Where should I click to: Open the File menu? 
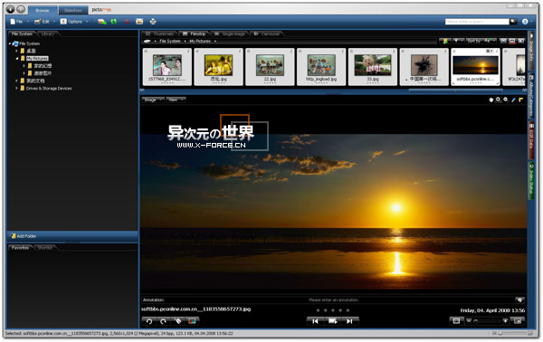click(19, 22)
